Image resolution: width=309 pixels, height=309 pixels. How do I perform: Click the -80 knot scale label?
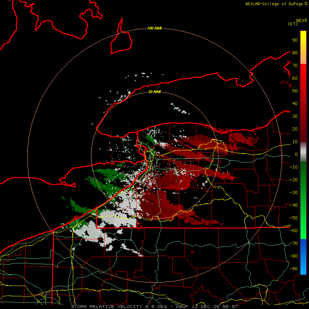(294, 256)
